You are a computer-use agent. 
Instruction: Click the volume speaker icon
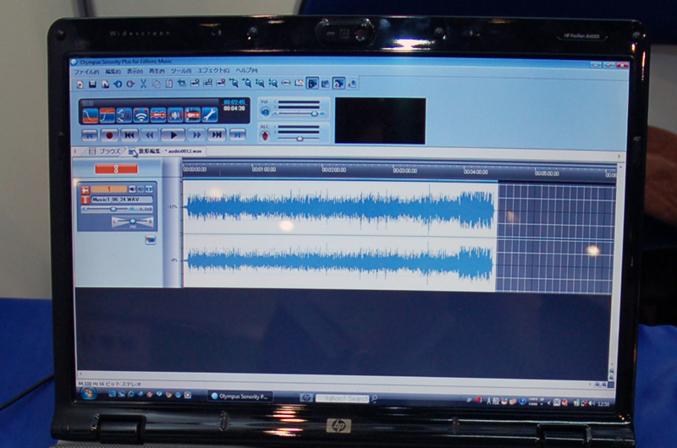point(265,112)
